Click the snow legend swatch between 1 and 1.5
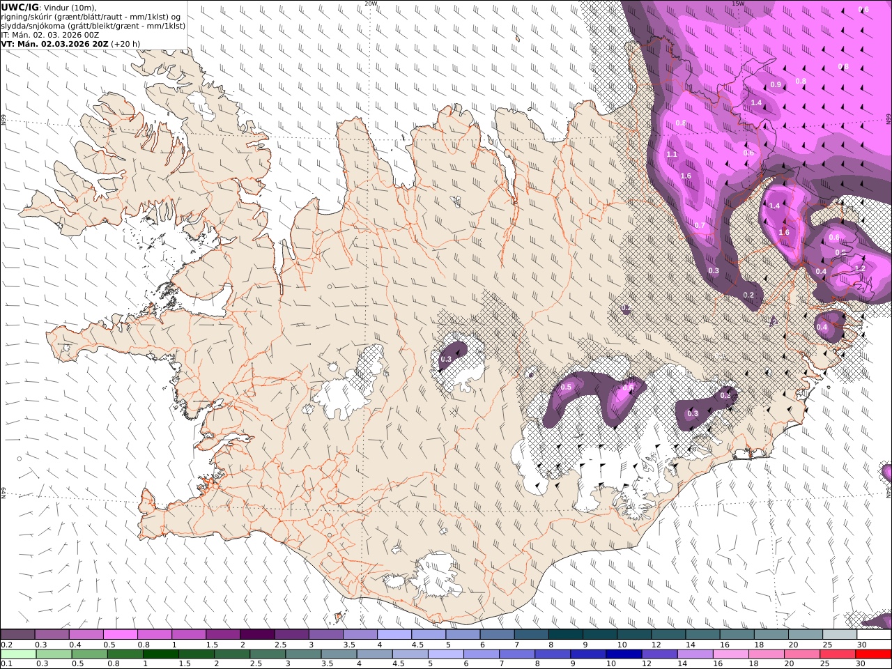This screenshot has width=892, height=669. [x=189, y=634]
